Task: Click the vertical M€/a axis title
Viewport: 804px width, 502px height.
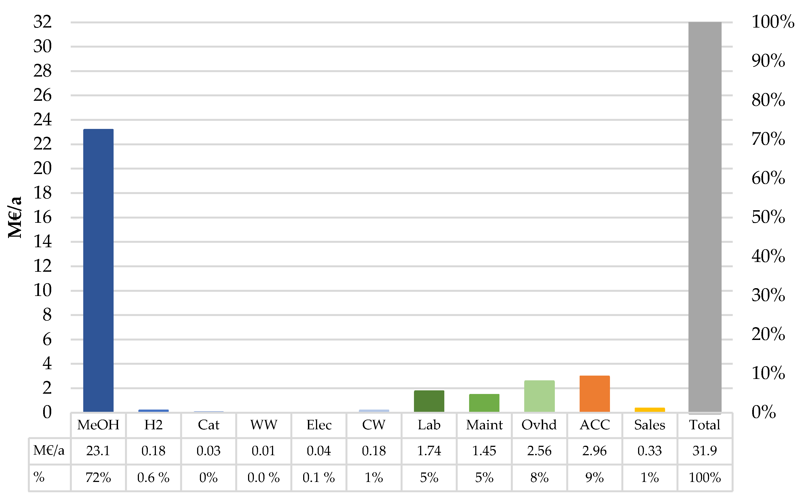Action: coord(15,217)
